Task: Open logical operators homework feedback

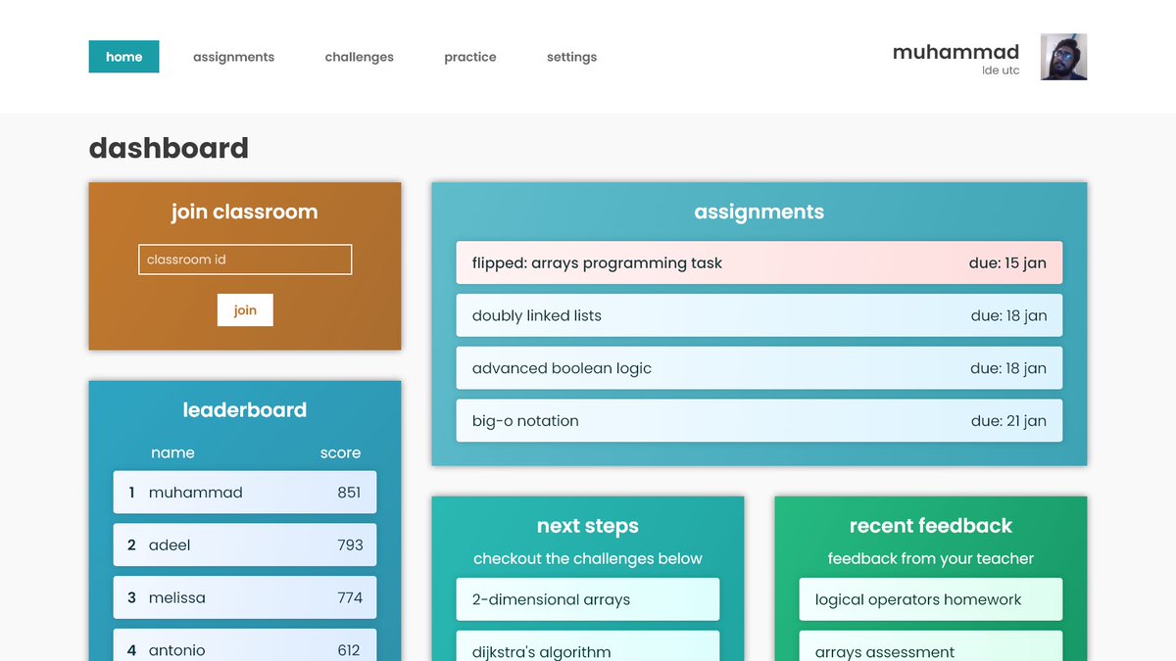Action: (x=931, y=599)
